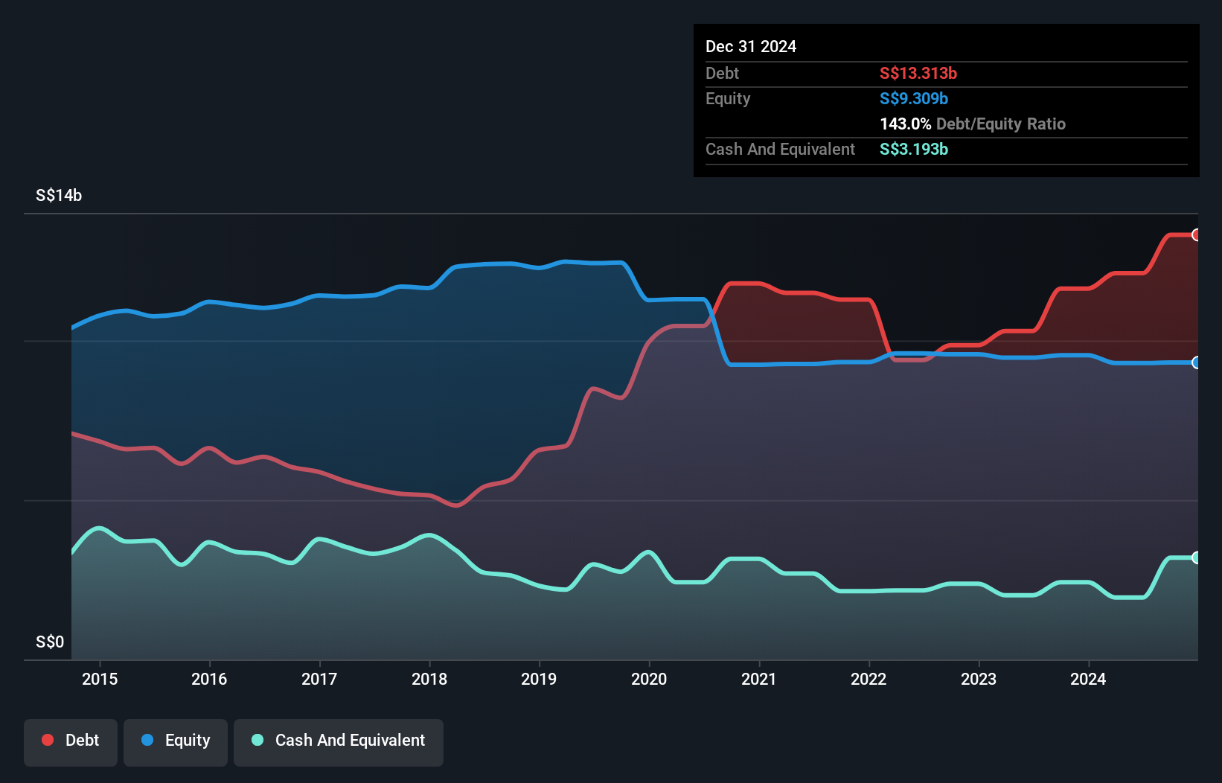Click the 2018 x-axis label
Viewport: 1222px width, 783px height.
tap(429, 679)
